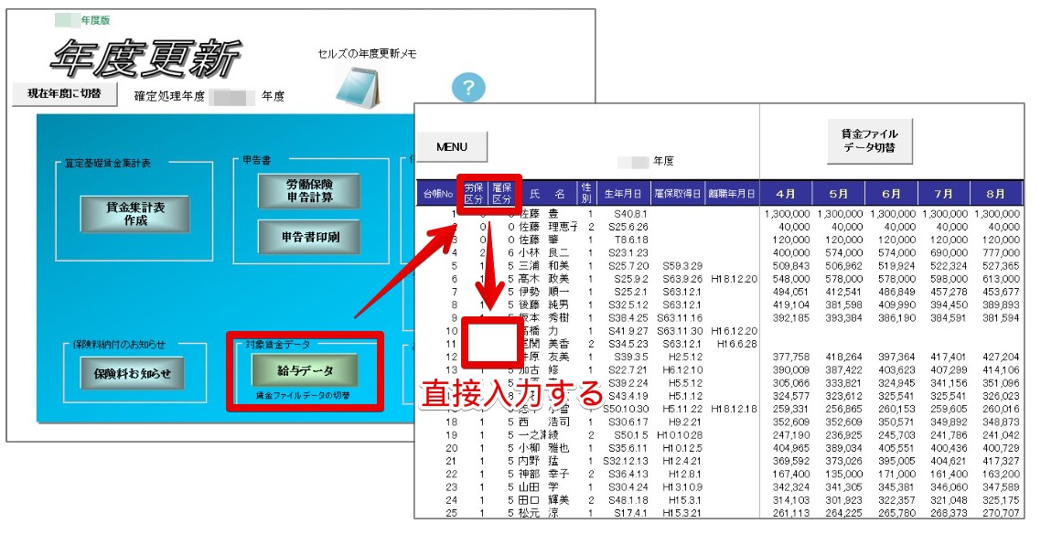The image size is (1041, 534).
Task: Select the name cell 田口 輝美
Action: [x=544, y=500]
